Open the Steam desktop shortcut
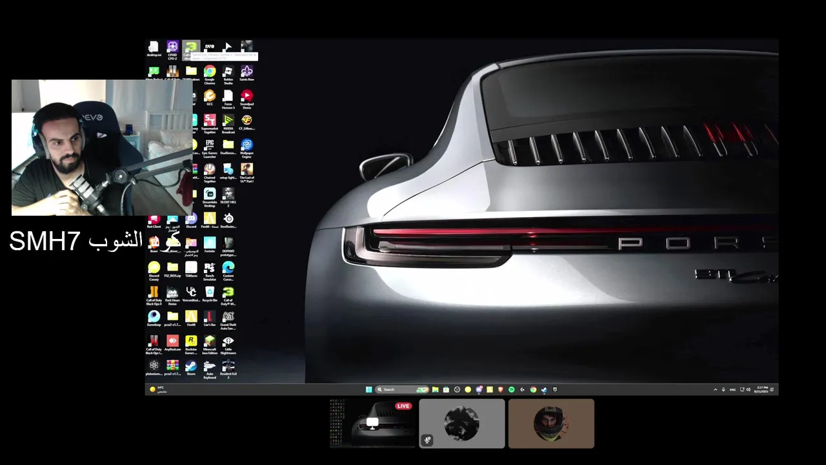826x465 pixels. 191,368
